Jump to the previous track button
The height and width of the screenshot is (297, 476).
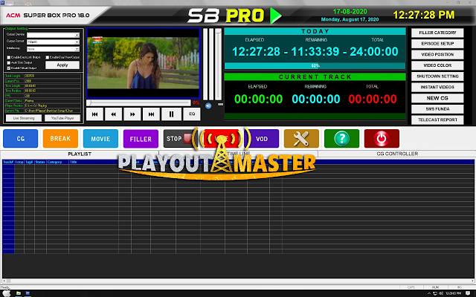click(x=94, y=114)
